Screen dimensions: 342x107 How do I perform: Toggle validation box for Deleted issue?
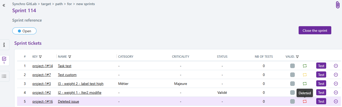[292, 101]
